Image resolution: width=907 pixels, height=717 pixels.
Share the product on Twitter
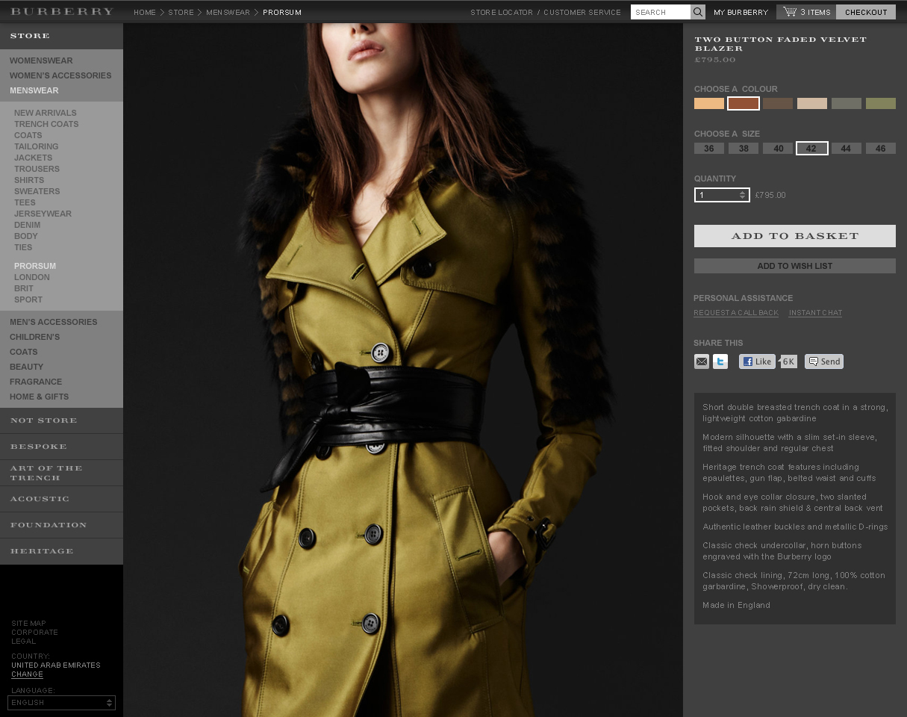720,361
